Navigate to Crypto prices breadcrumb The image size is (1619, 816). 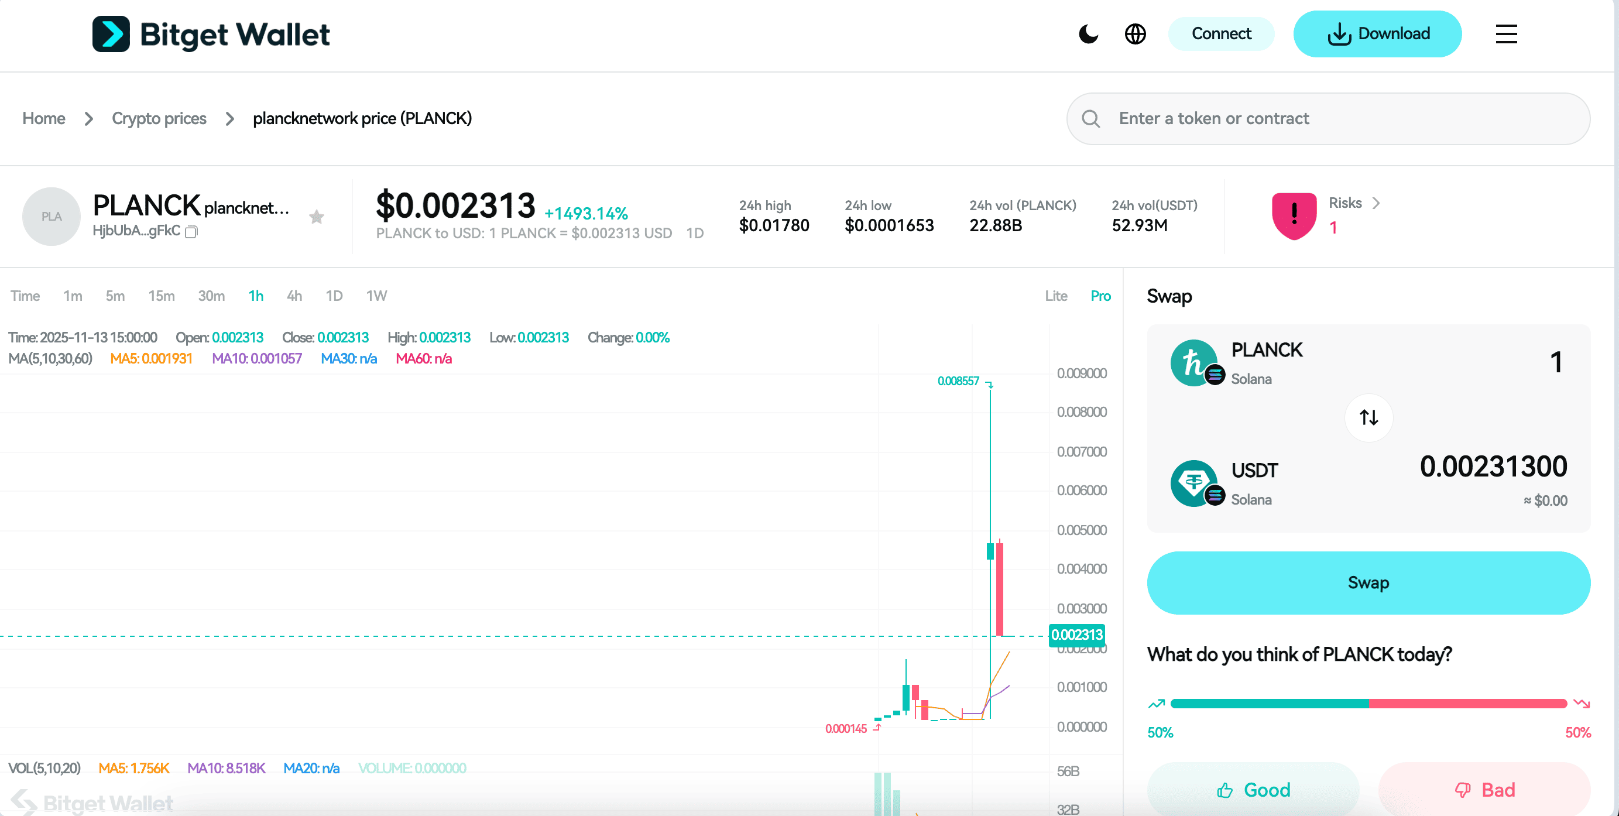pos(159,118)
